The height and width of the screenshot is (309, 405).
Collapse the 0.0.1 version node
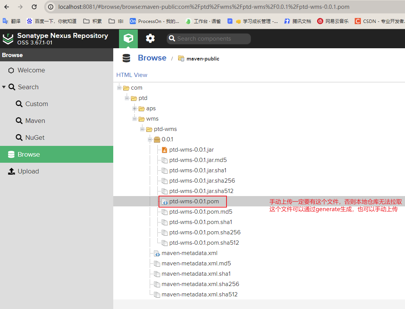point(150,139)
